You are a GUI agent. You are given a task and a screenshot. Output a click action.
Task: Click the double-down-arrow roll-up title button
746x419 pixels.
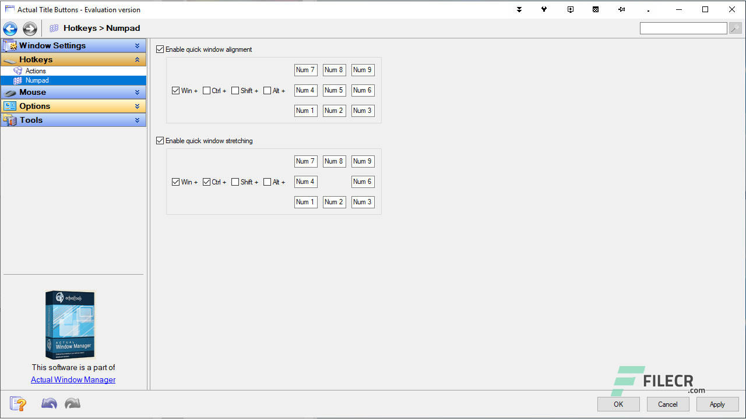[519, 9]
